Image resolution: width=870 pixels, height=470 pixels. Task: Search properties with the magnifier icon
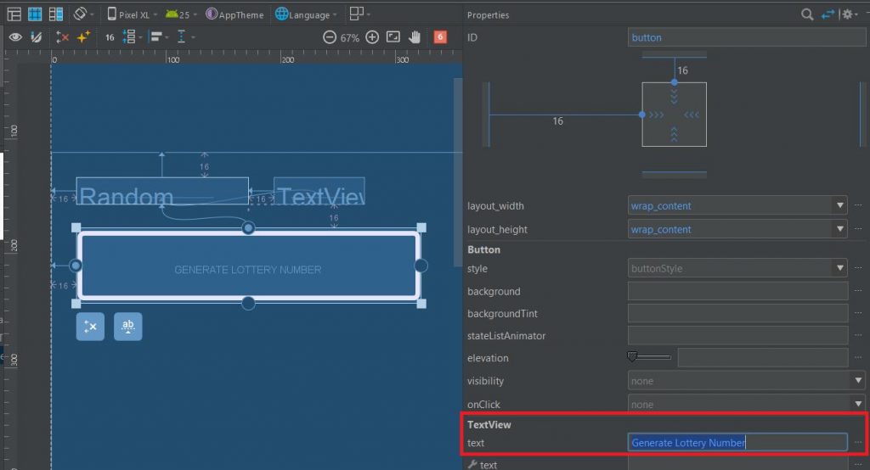tap(807, 14)
